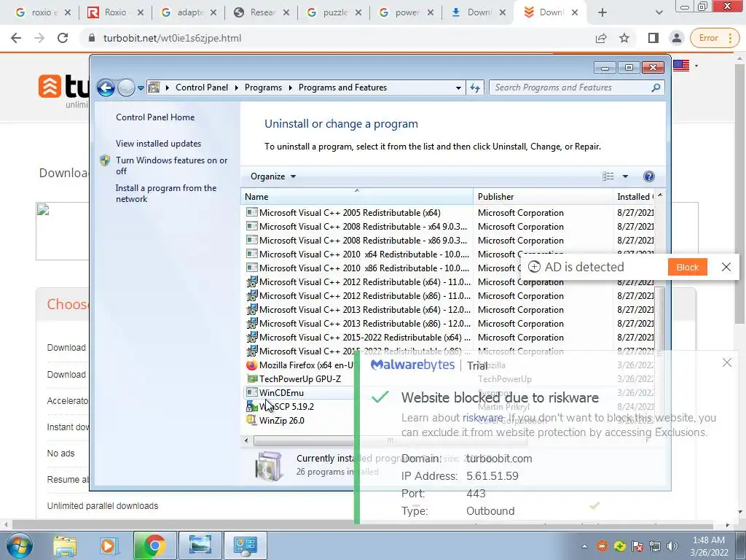Open the Chrome share page icon
This screenshot has height=560, width=746.
(x=601, y=38)
